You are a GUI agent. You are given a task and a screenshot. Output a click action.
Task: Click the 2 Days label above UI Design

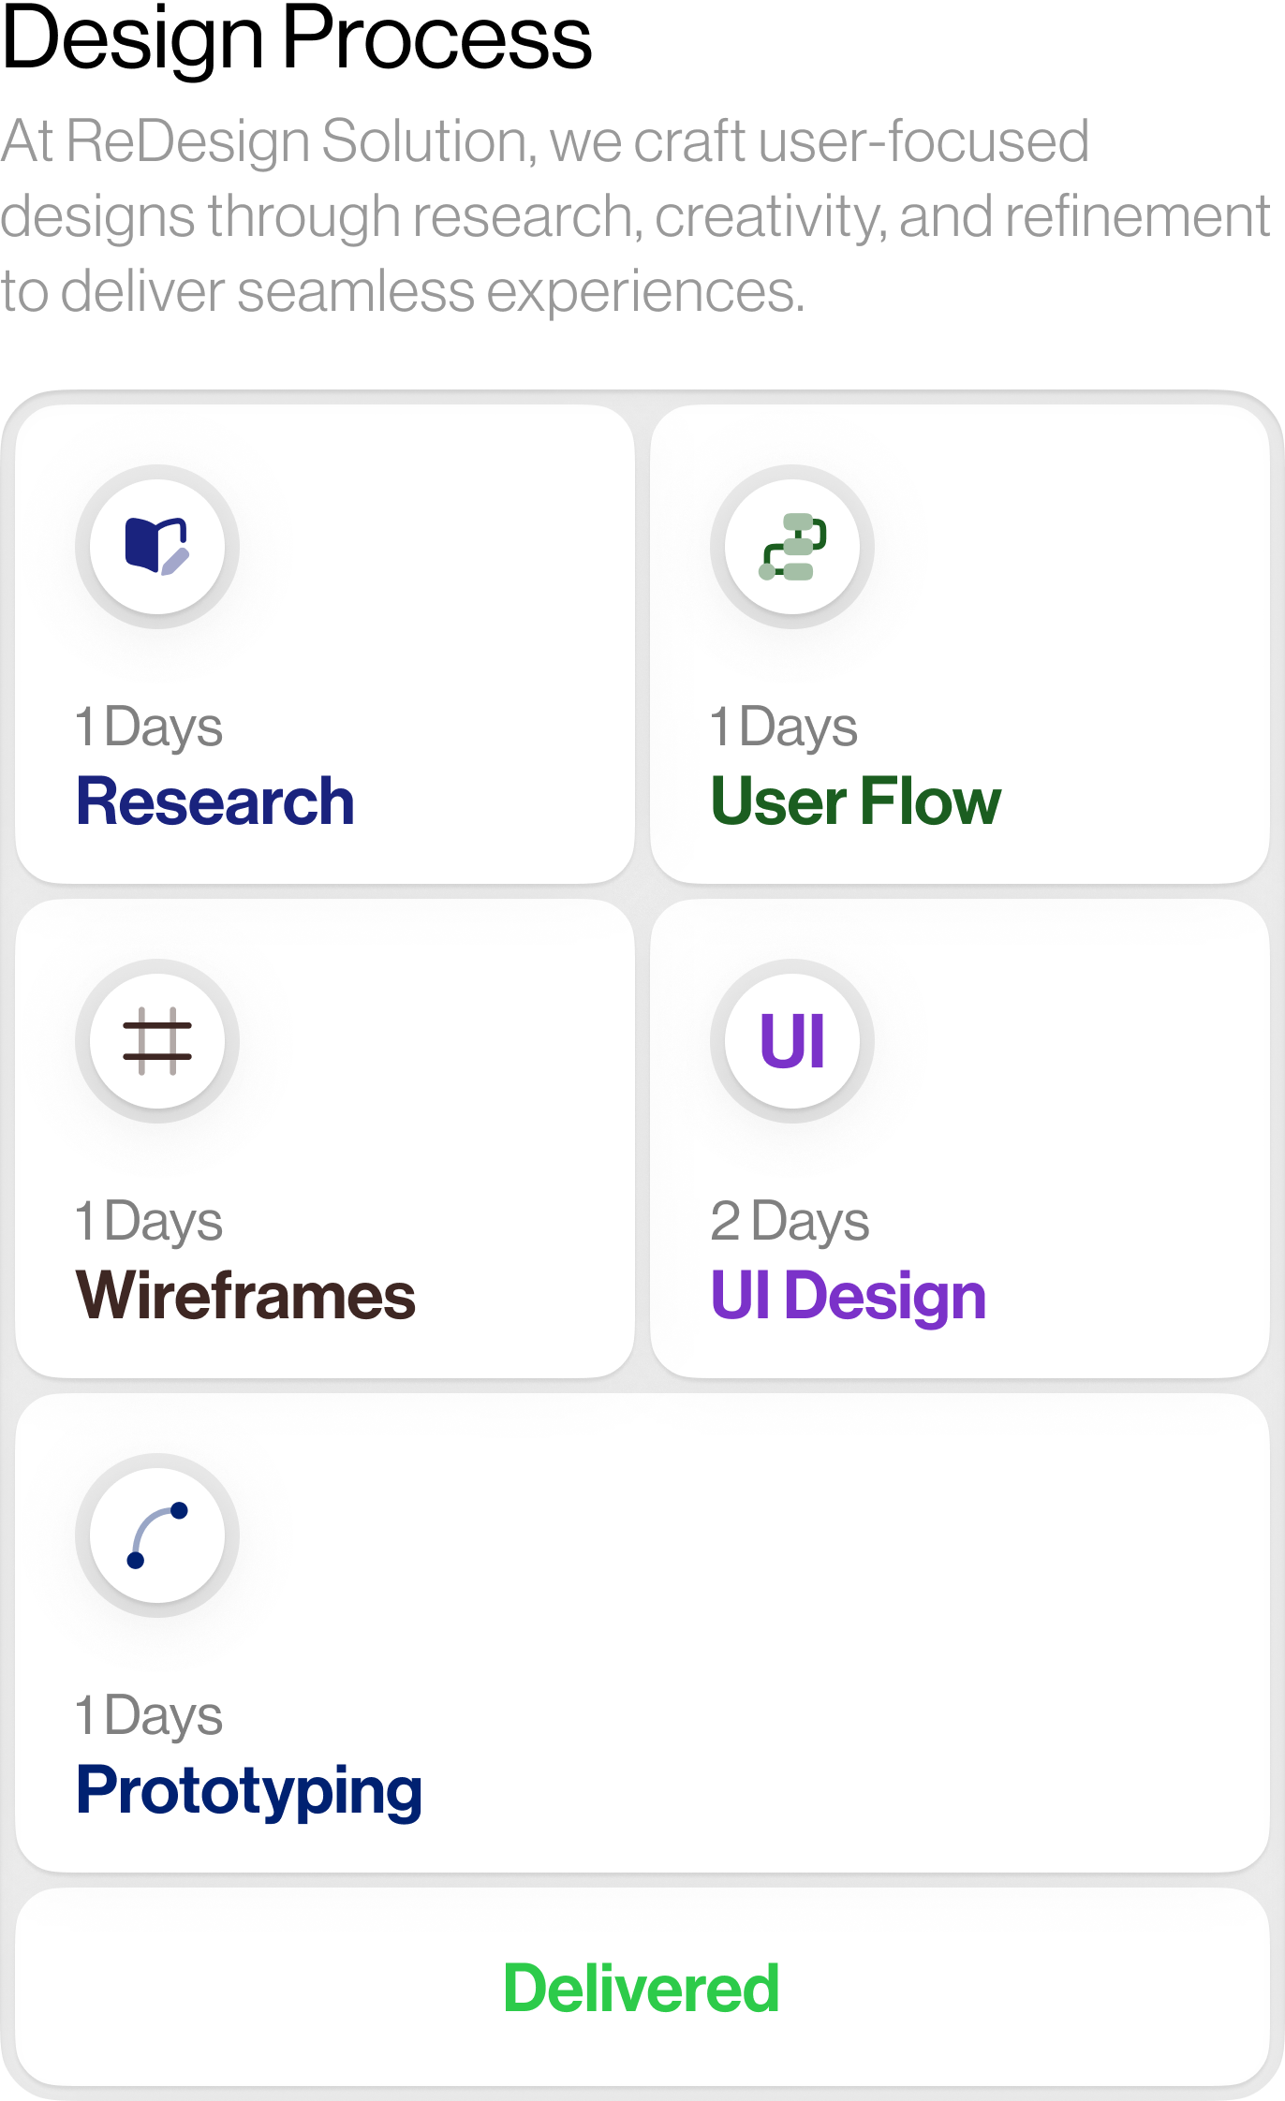(790, 1222)
